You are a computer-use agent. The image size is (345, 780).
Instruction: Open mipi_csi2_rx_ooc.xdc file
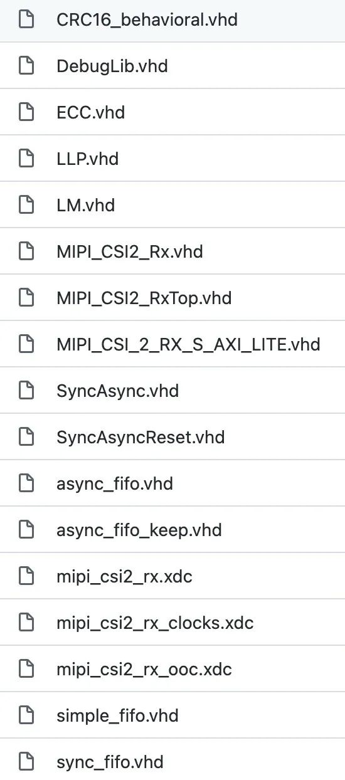point(144,669)
